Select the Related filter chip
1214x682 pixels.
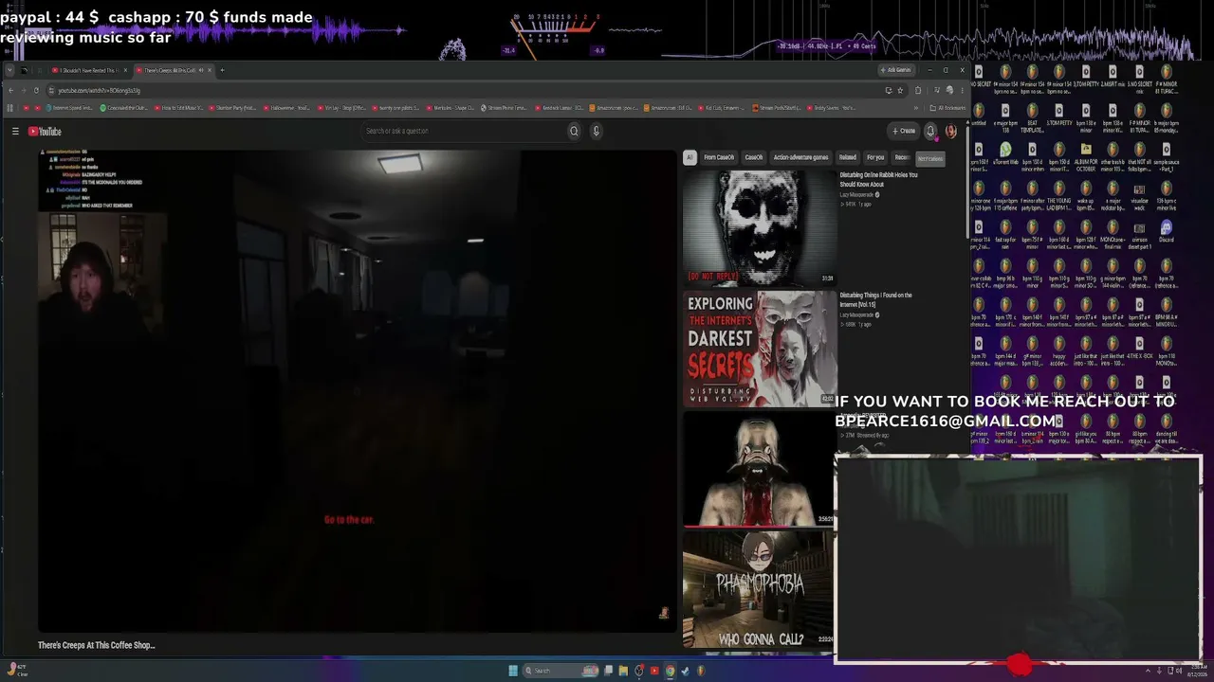coord(848,157)
